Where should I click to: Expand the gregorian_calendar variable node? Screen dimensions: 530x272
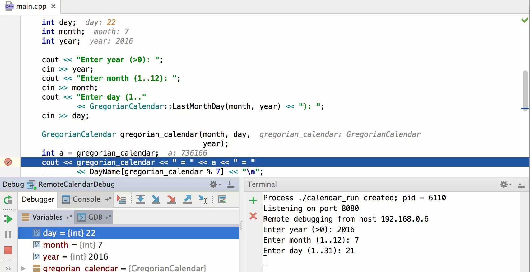pos(23,268)
